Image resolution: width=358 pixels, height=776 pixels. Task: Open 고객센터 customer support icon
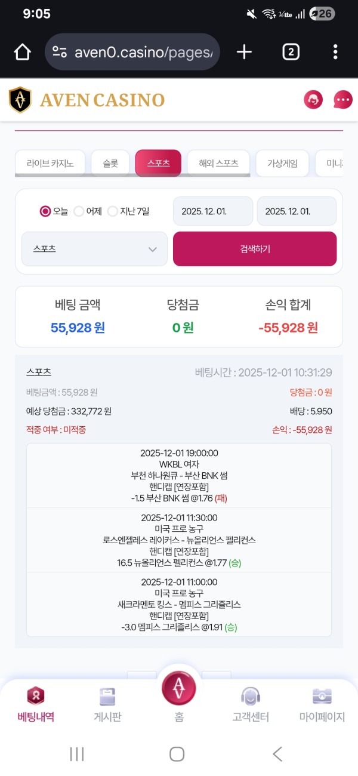[249, 701]
